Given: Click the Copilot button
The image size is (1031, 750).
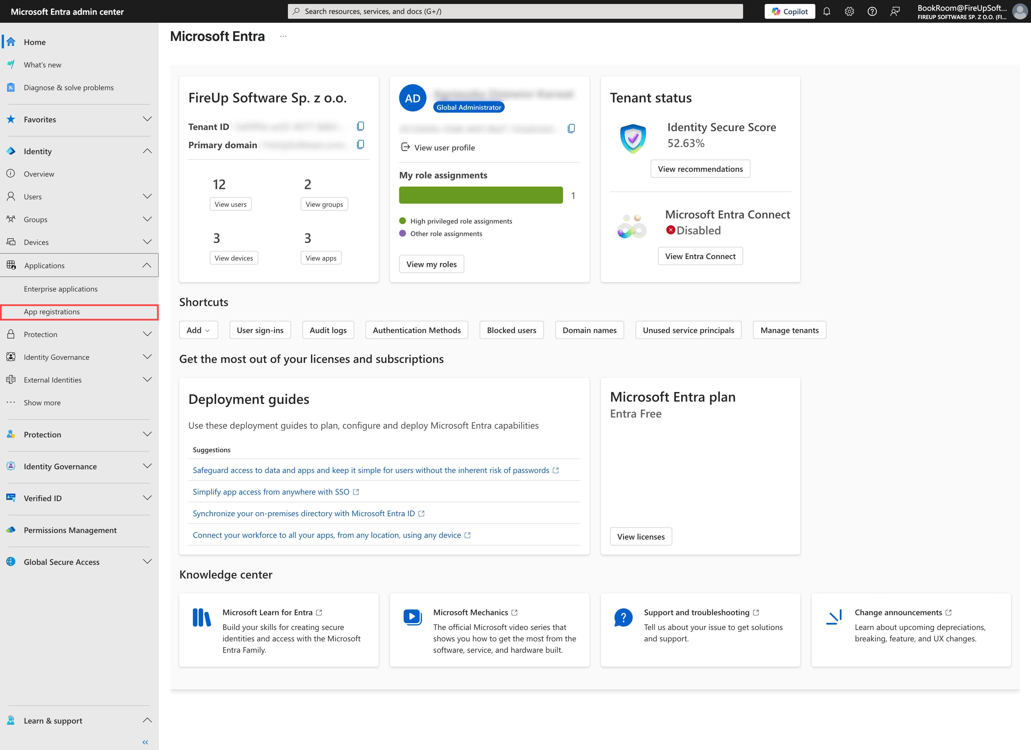Looking at the screenshot, I should click(x=790, y=11).
